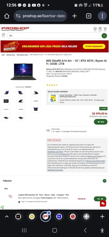Tap the Android back navigation button
This screenshot has height=237, width=109.
click(85, 230)
